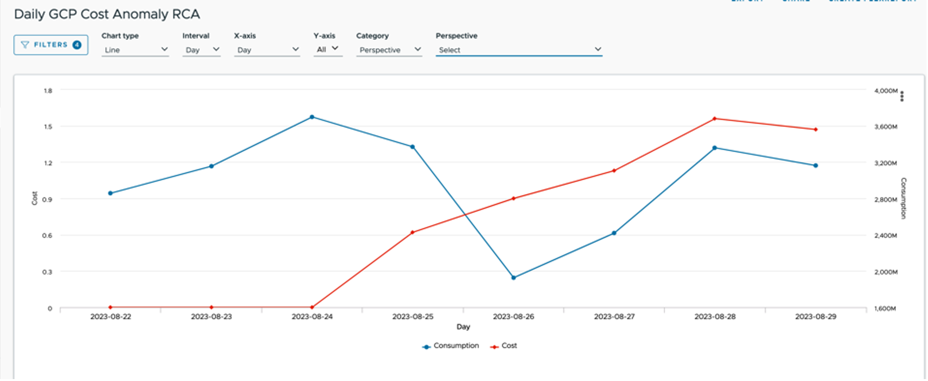Click the funnel icon in the Filters button
Screen dimensions: 928x381
point(25,45)
